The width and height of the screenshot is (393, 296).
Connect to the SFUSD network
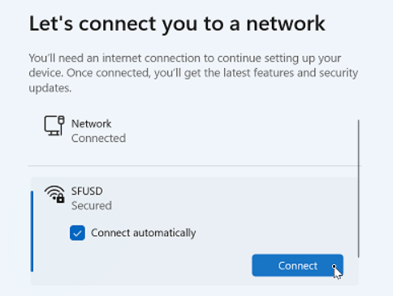297,265
